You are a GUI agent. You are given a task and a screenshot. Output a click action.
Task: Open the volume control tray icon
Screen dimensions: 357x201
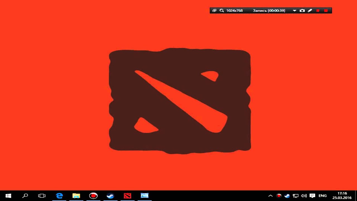point(304,196)
